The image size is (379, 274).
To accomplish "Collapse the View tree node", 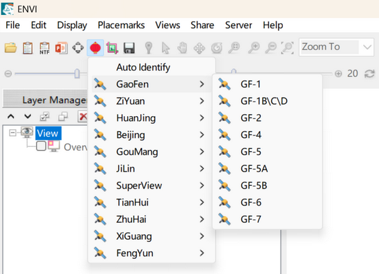I will (x=12, y=133).
